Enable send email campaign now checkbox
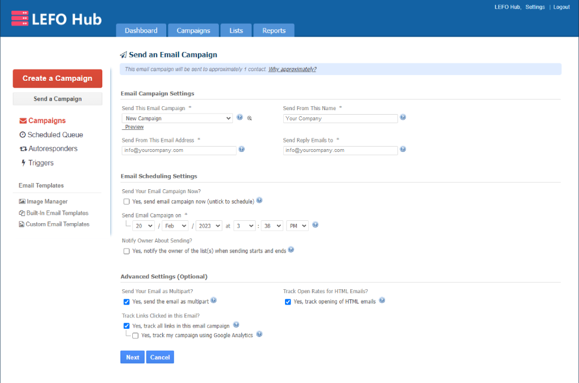579x383 pixels. click(x=127, y=202)
